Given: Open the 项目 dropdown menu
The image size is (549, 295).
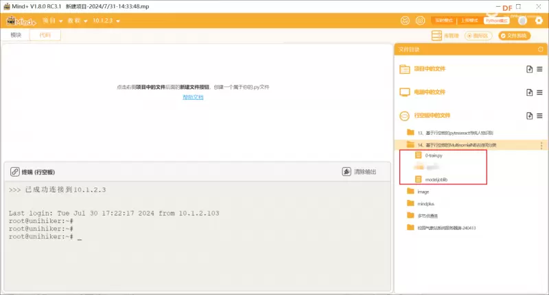Looking at the screenshot, I should [x=52, y=21].
